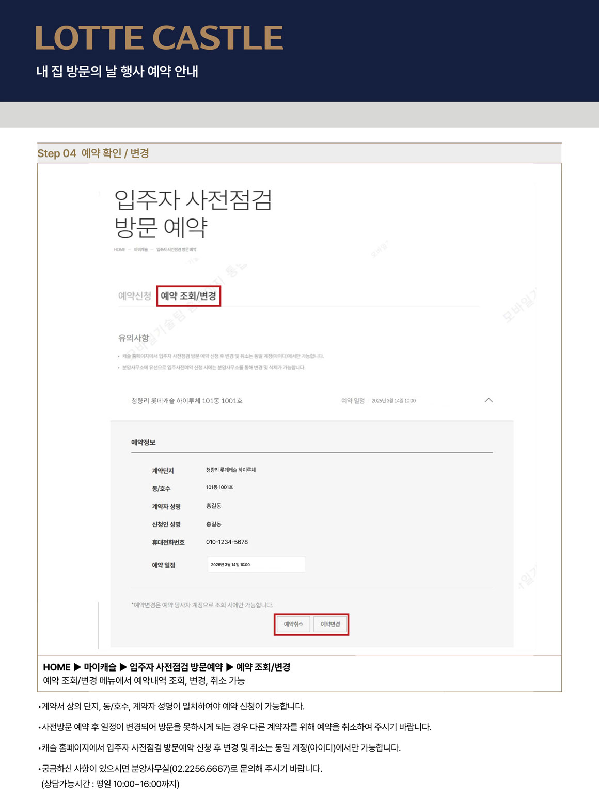Go to the 마이캐슬 breadcrumb link
This screenshot has width=599, height=796.
pos(140,249)
